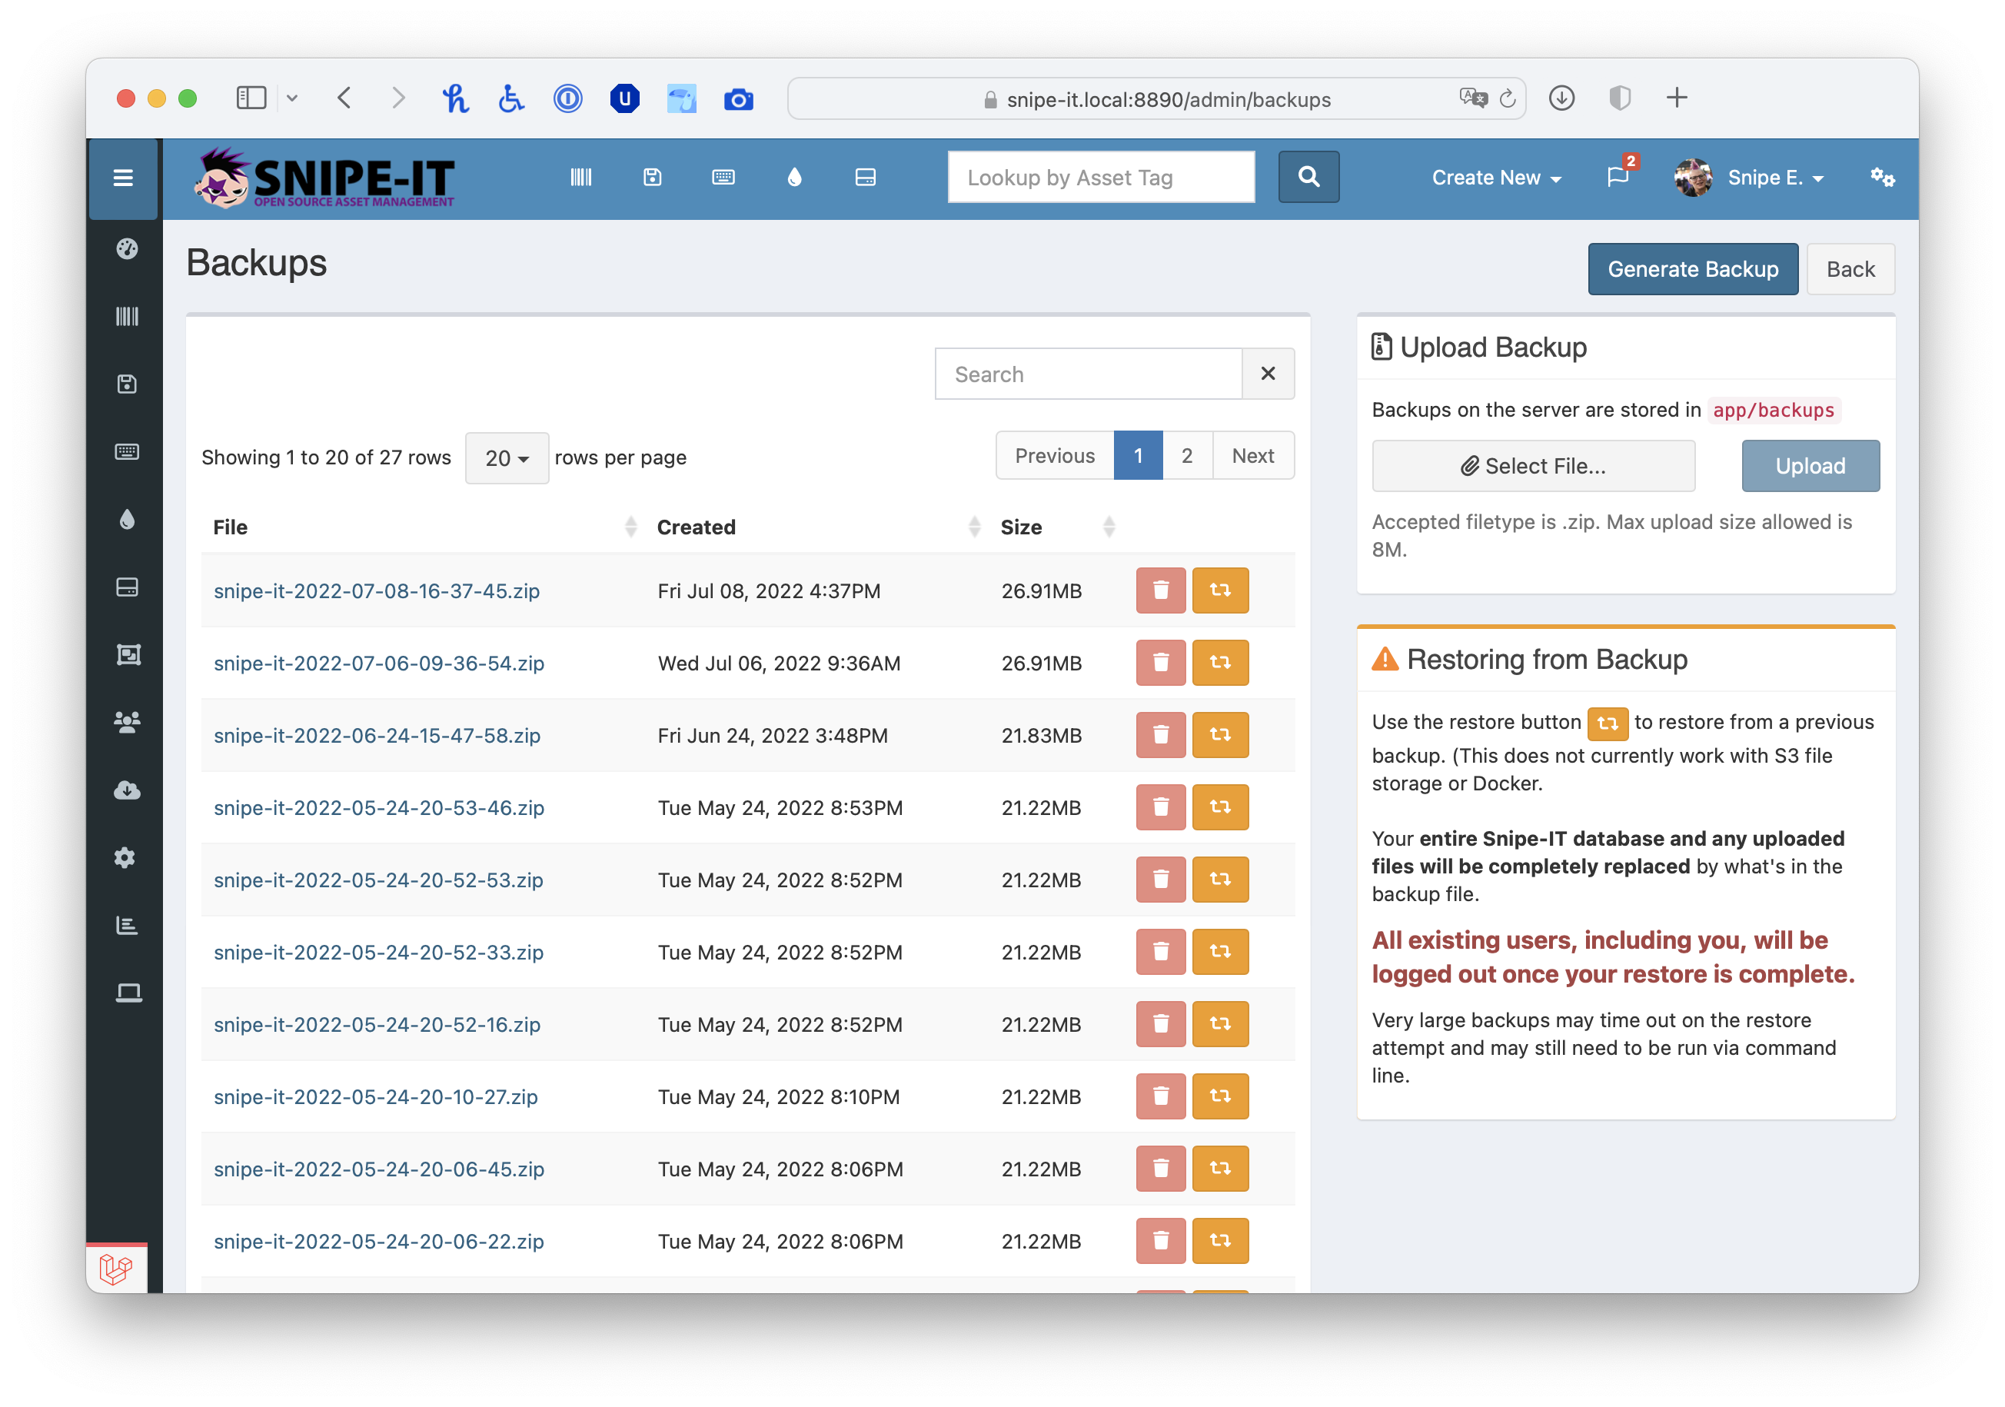Click the Next pagination button

pos(1252,456)
